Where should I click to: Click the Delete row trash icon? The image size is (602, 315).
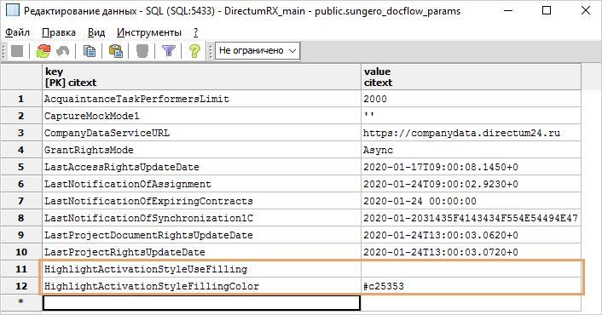pyautogui.click(x=142, y=50)
